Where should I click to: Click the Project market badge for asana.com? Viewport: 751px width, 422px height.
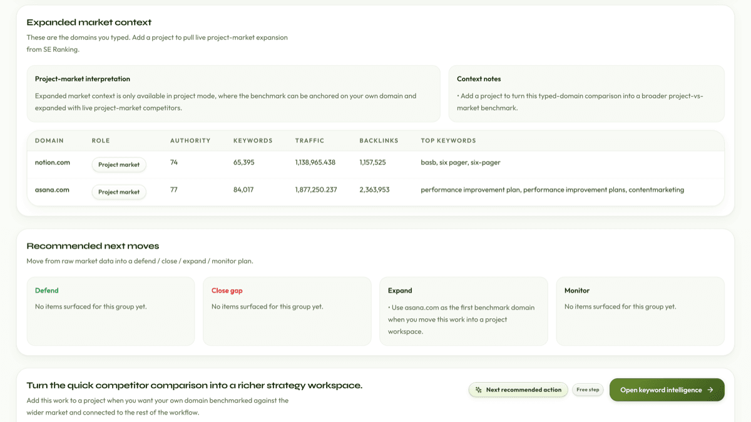119,192
